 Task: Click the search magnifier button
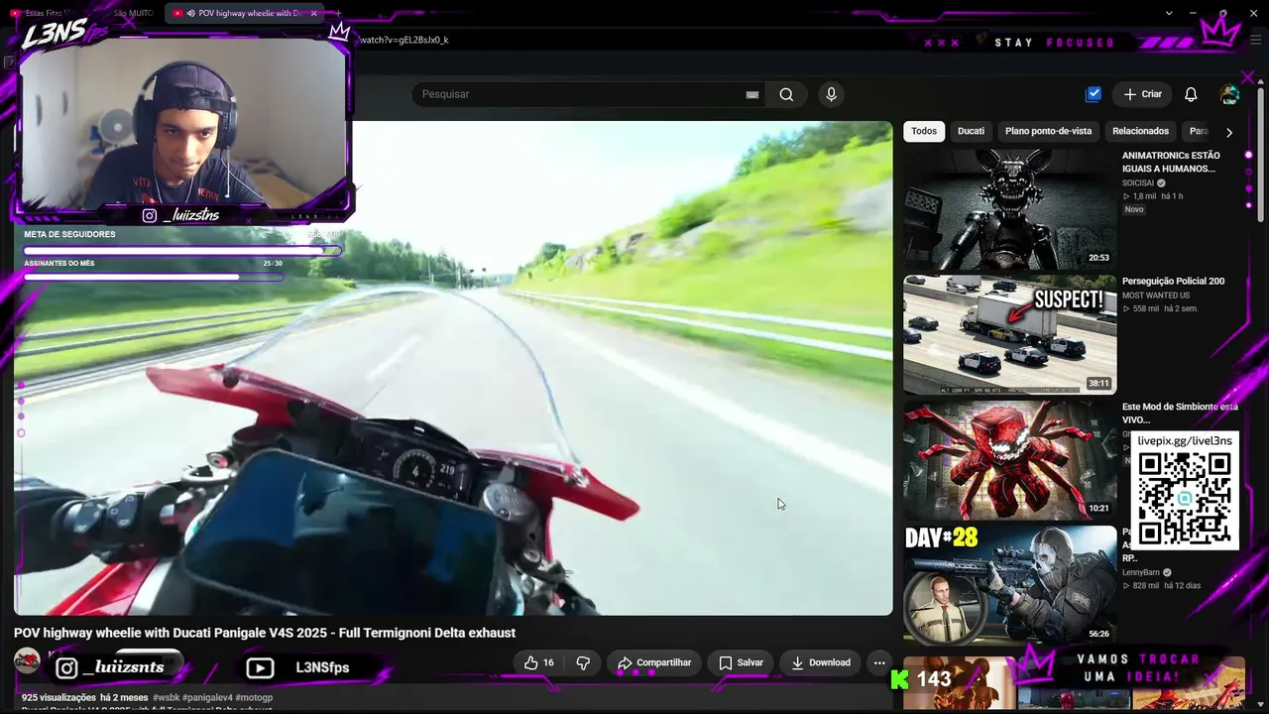click(786, 94)
